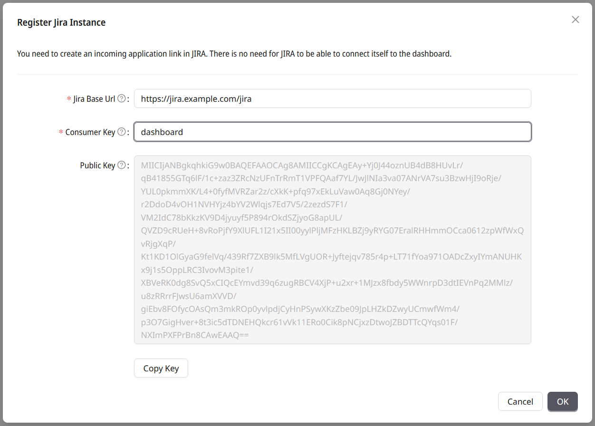Click the disabled Public Key text area

pyautogui.click(x=333, y=250)
